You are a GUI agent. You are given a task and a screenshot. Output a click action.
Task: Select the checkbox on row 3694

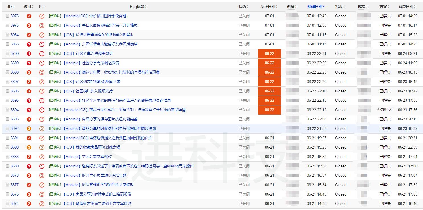point(7,110)
